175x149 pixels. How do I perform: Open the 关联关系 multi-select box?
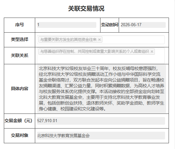pyautogui.click(x=101, y=56)
